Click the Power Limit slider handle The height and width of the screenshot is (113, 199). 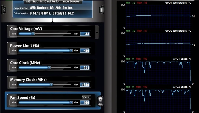[71, 51]
